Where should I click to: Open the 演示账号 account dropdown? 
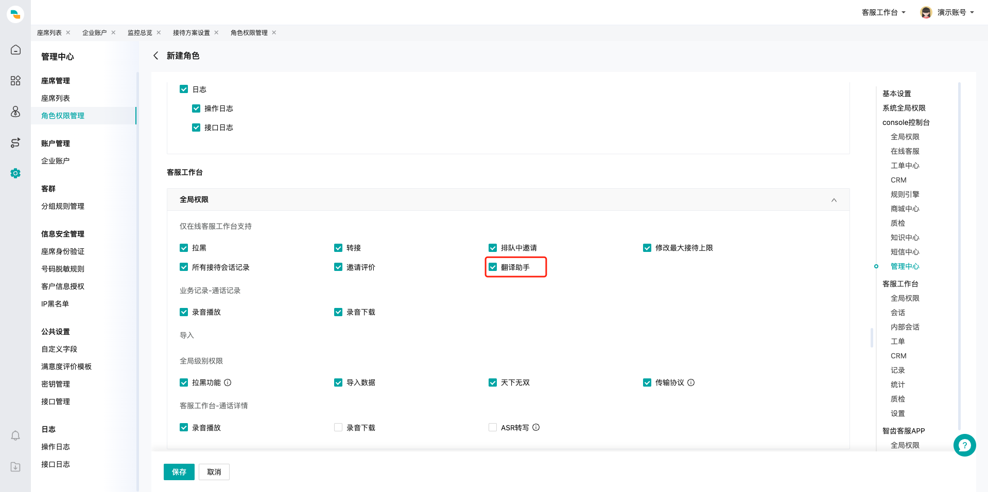pos(947,12)
